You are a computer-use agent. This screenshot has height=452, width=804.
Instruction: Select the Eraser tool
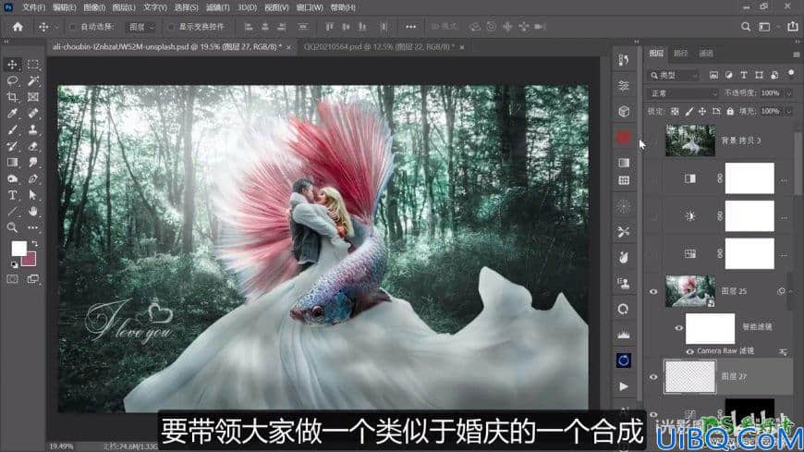point(33,146)
